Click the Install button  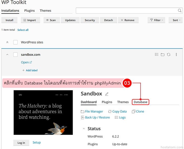point(9,20)
